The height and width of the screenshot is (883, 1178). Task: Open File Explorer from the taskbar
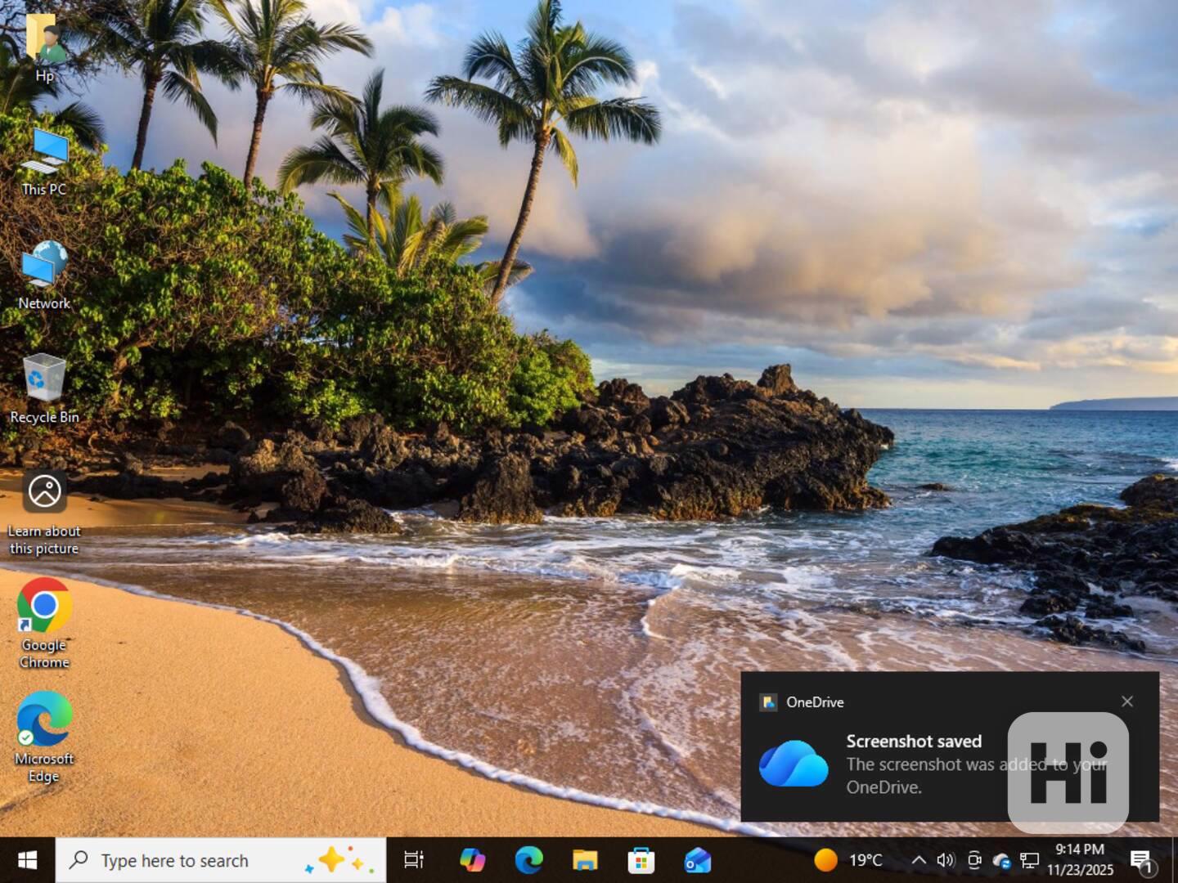point(585,860)
